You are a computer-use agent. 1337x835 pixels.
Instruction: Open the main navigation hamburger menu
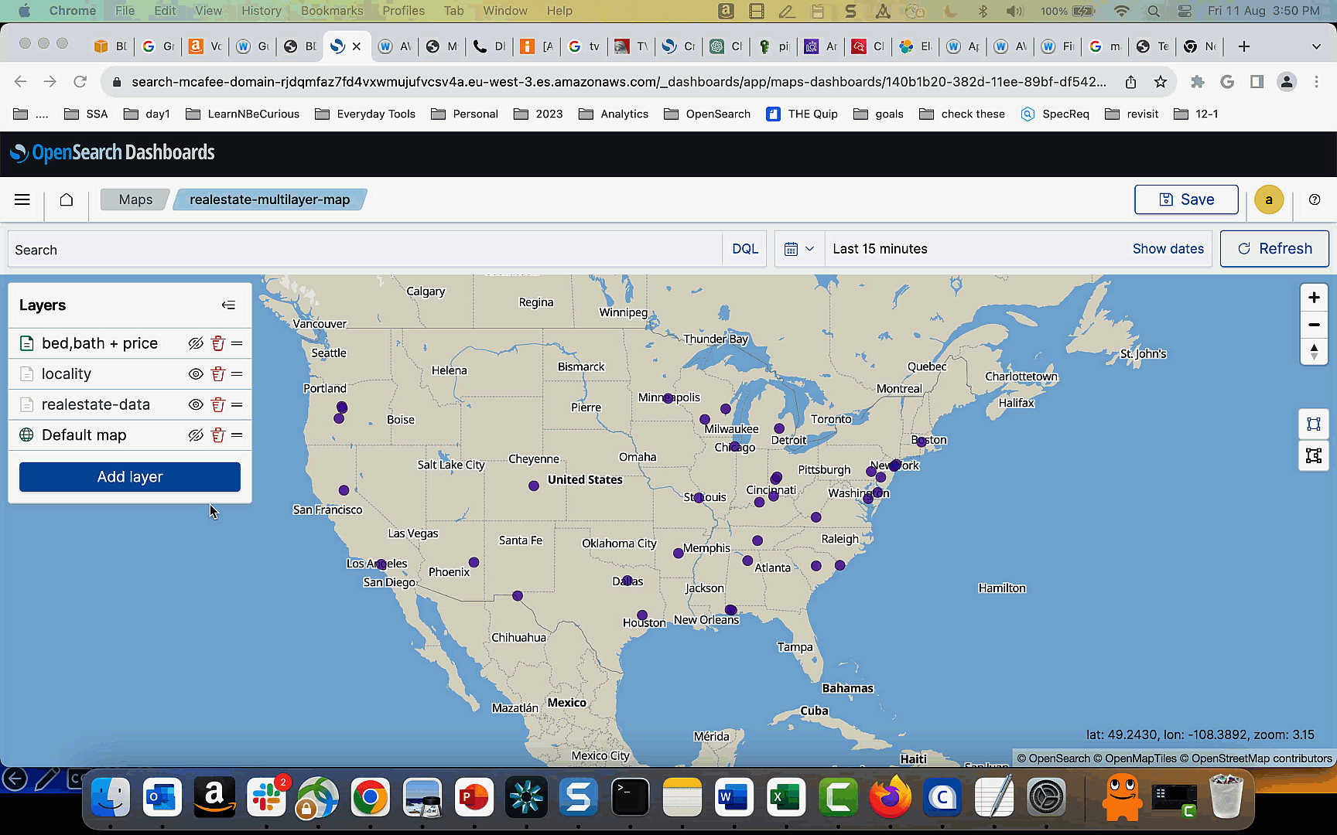pos(22,199)
